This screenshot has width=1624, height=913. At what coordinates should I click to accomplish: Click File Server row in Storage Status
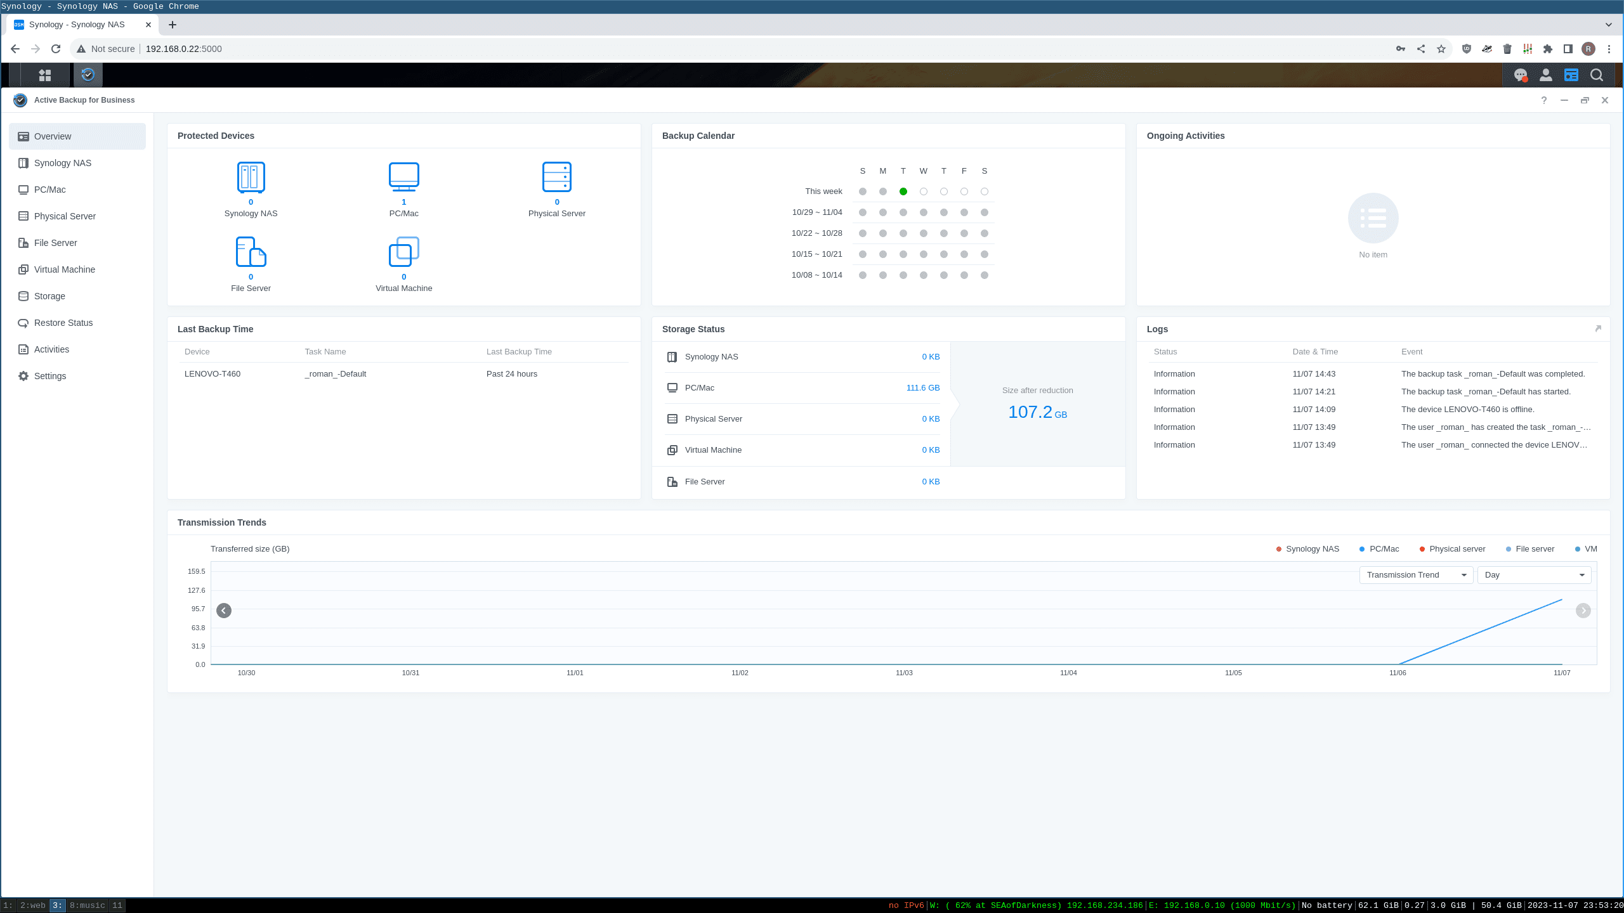803,482
